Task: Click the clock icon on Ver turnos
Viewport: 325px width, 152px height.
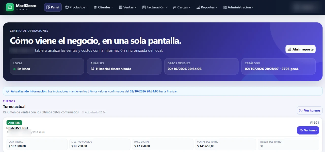Action: tap(301, 110)
